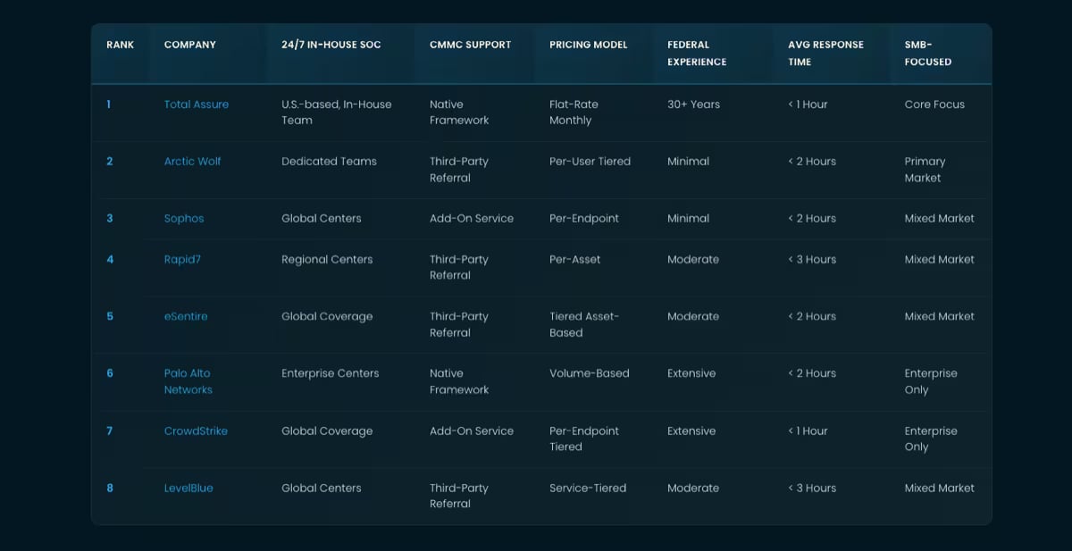Select the 'Enterprise Centers' cell

pos(331,374)
